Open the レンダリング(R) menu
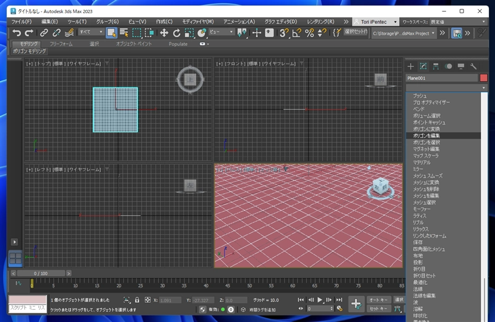The image size is (495, 322). click(x=321, y=22)
